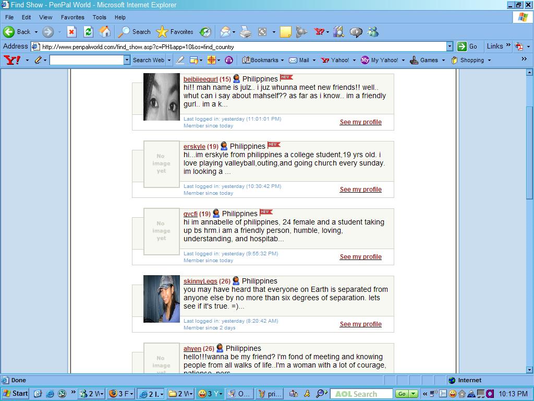Click the Windows Start button
Screen dimensions: 534x401
[x=15, y=394]
